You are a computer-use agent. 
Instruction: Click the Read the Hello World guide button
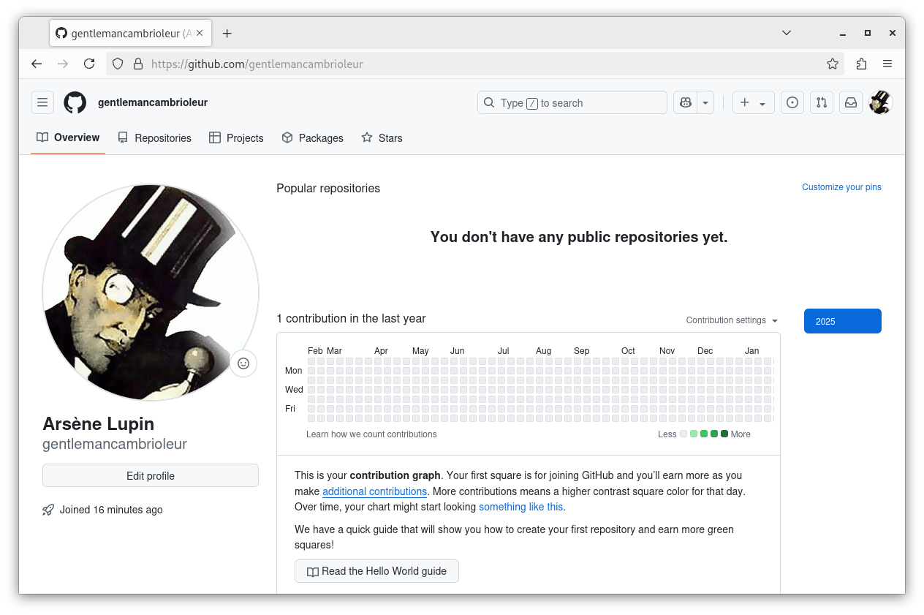click(x=376, y=571)
